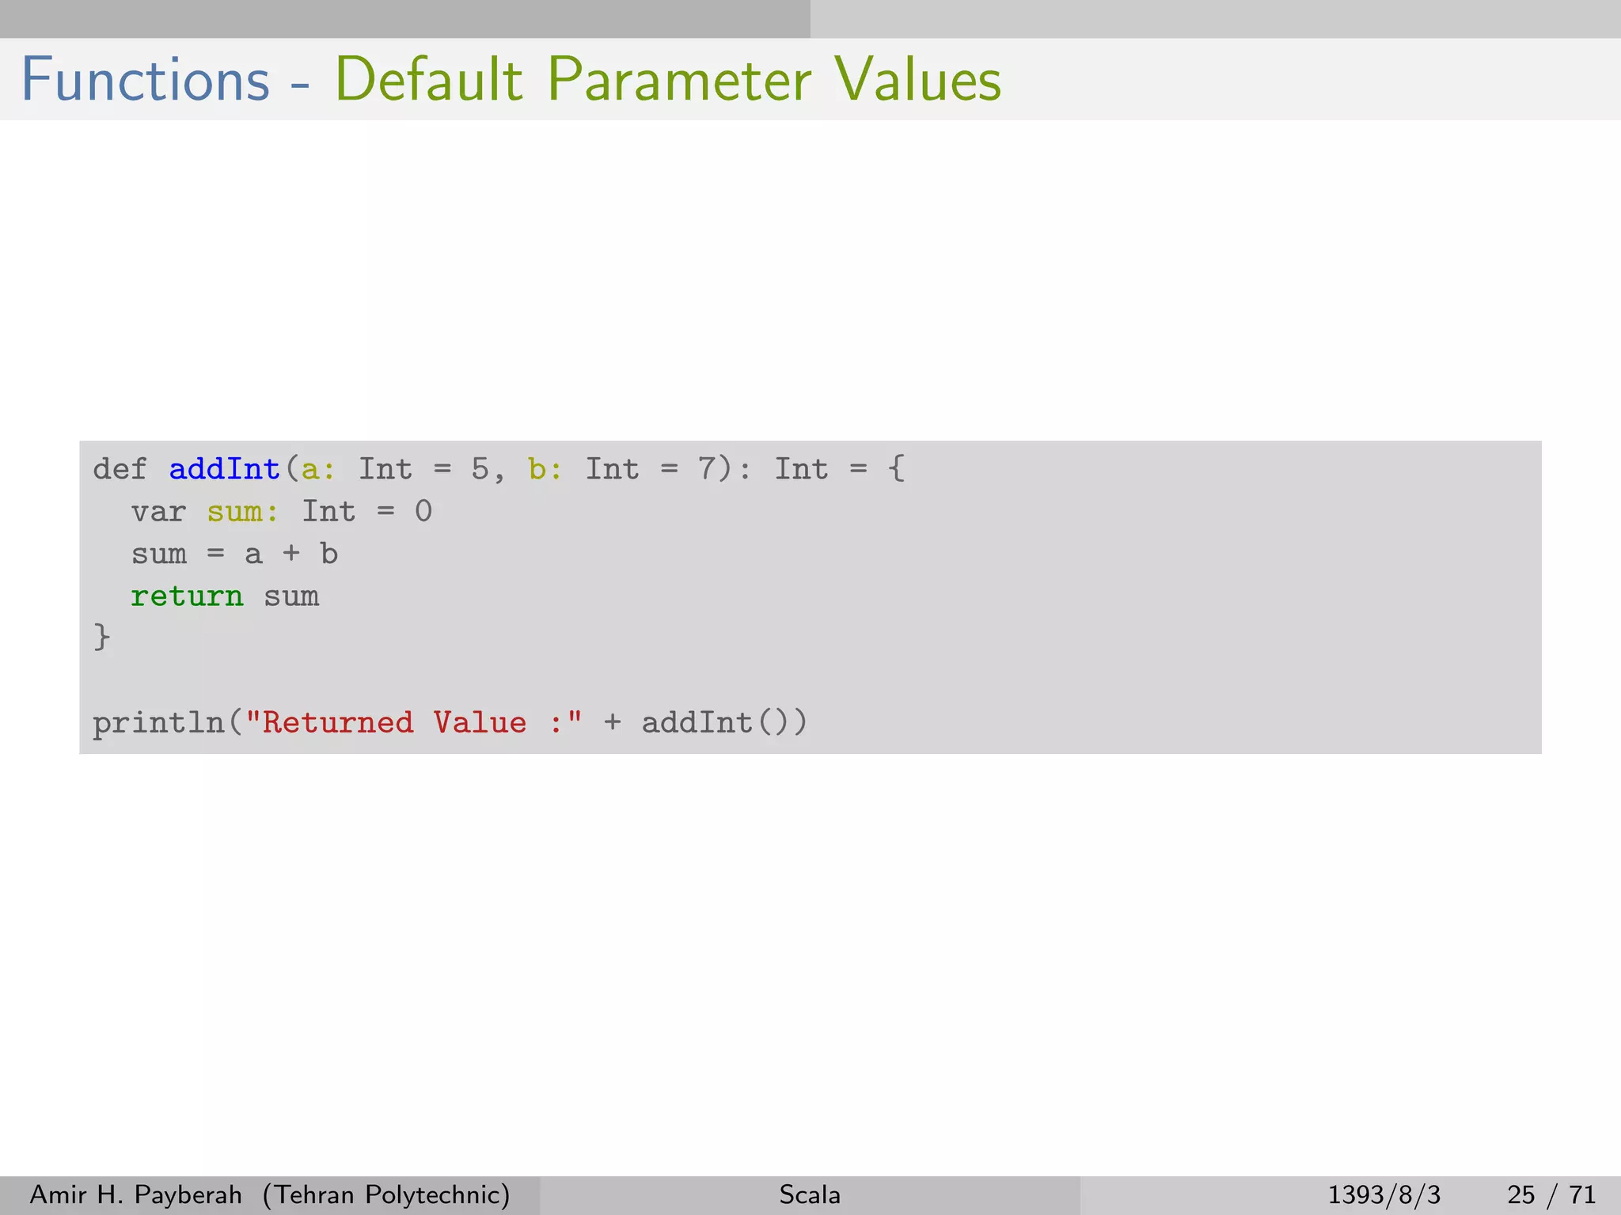1621x1215 pixels.
Task: Click the progress bar at the top
Action: [x=810, y=19]
